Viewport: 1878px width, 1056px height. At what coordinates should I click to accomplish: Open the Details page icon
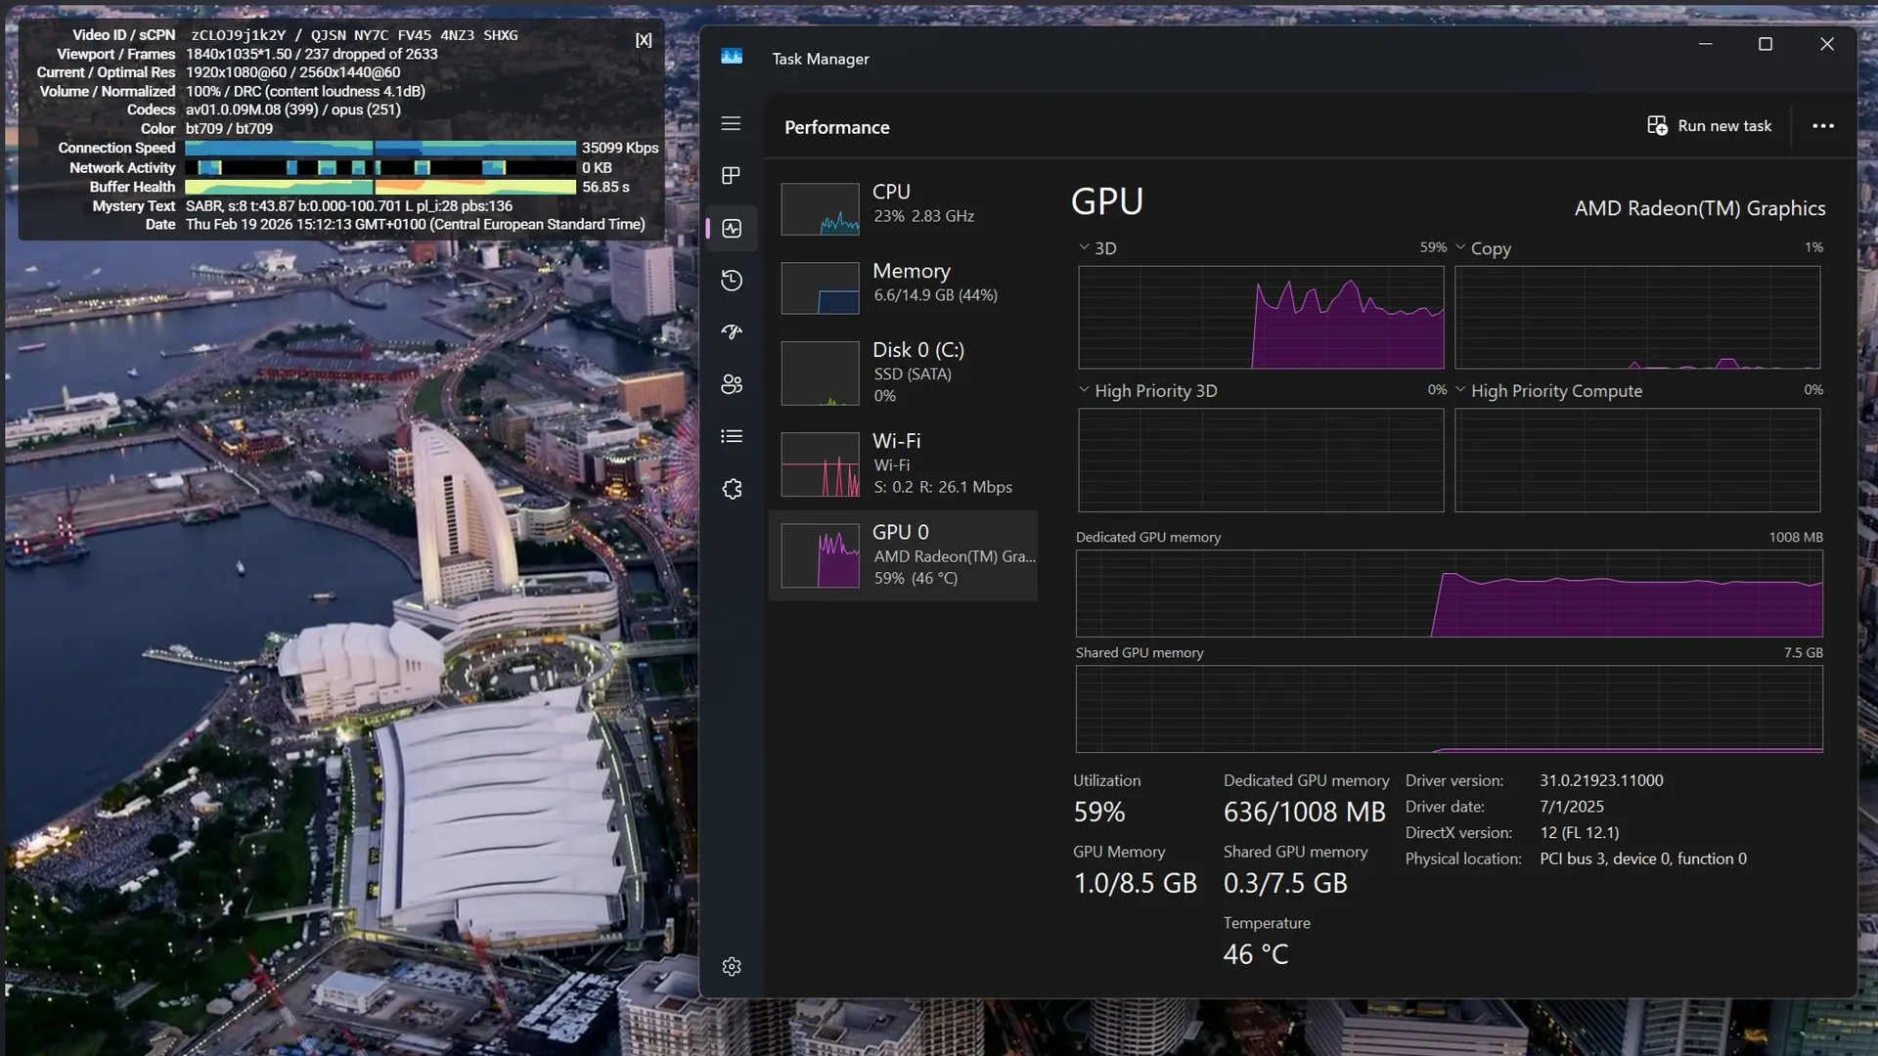pos(731,436)
